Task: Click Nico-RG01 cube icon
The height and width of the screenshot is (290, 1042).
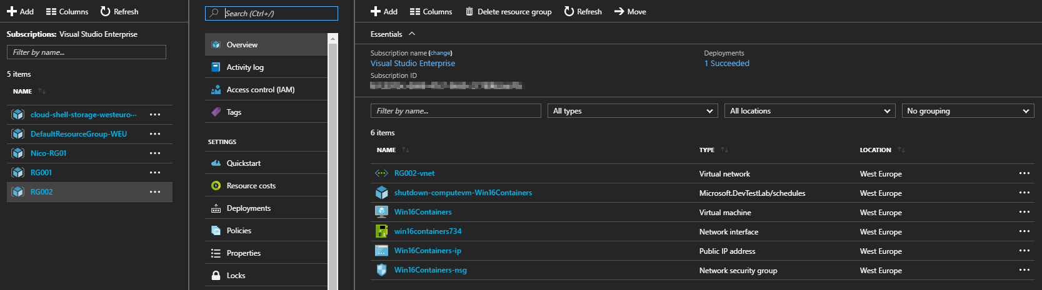Action: [18, 153]
